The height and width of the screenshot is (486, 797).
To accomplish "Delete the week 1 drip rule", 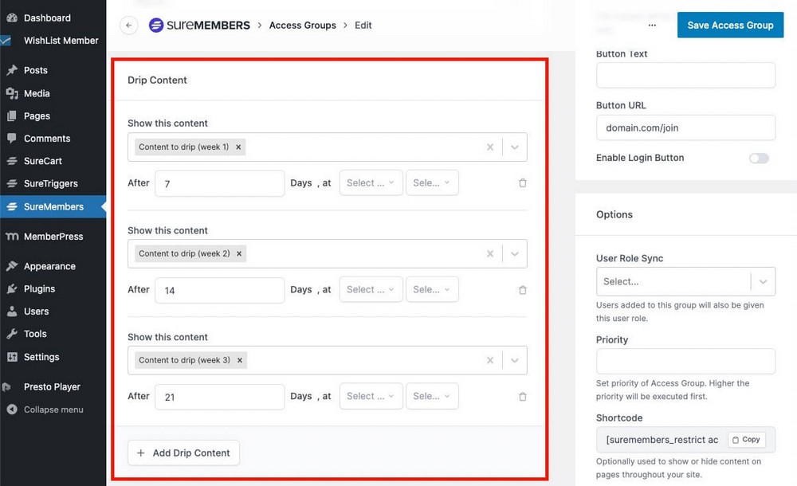I will click(x=522, y=183).
